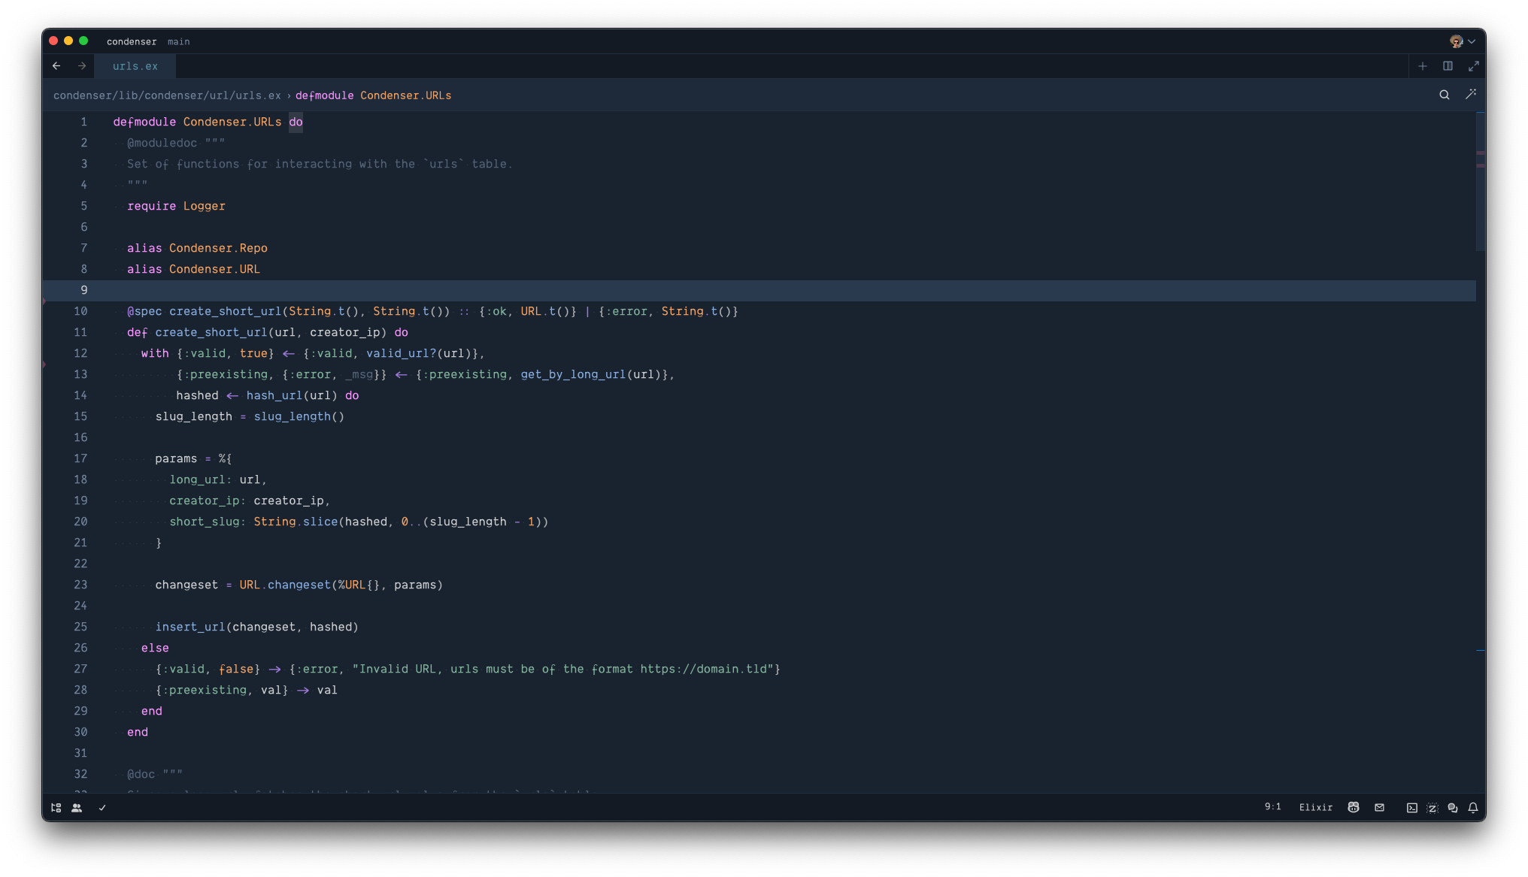The image size is (1528, 877).
Task: Split the editor pane with split icon
Action: (x=1448, y=66)
